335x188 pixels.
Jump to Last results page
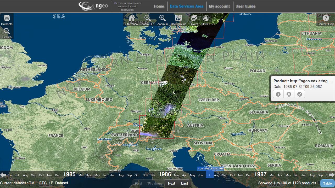pos(185,183)
